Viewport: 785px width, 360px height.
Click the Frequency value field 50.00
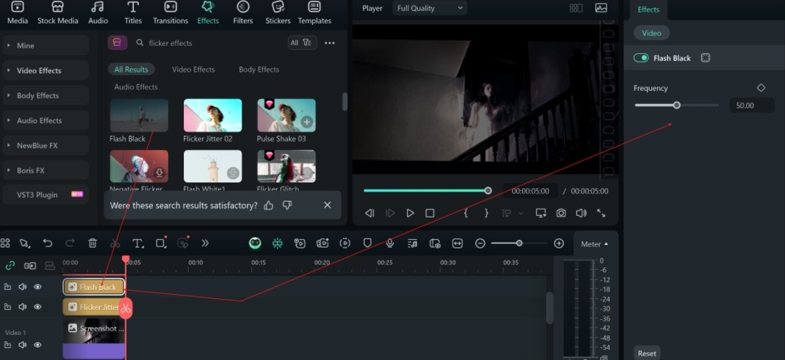[752, 105]
